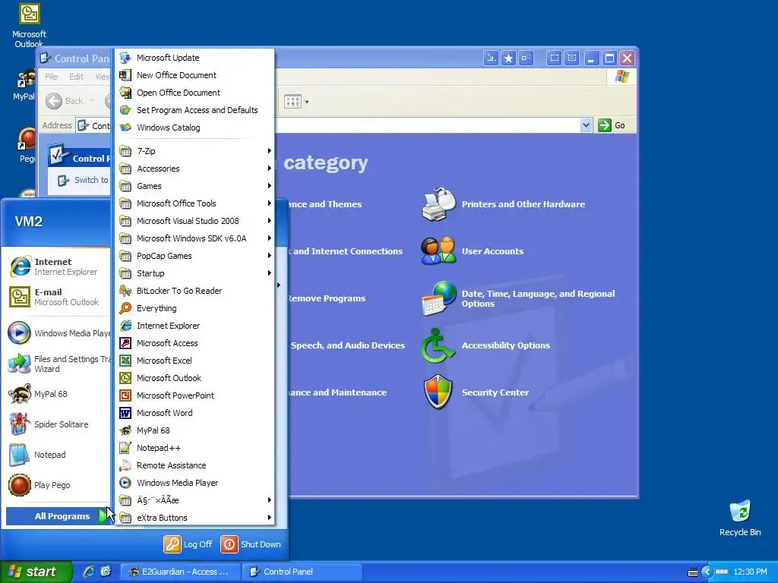Open Date, Time, Language, and Regional Options
The image size is (778, 583).
point(539,298)
